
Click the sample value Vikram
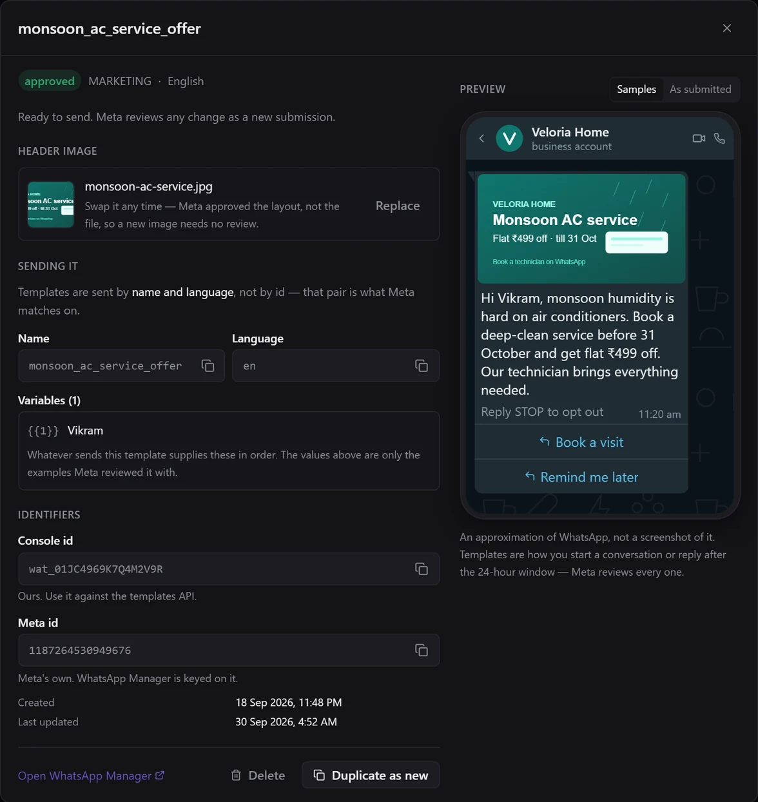coord(85,431)
